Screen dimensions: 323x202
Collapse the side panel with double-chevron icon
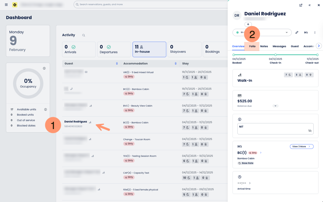(x=309, y=5)
